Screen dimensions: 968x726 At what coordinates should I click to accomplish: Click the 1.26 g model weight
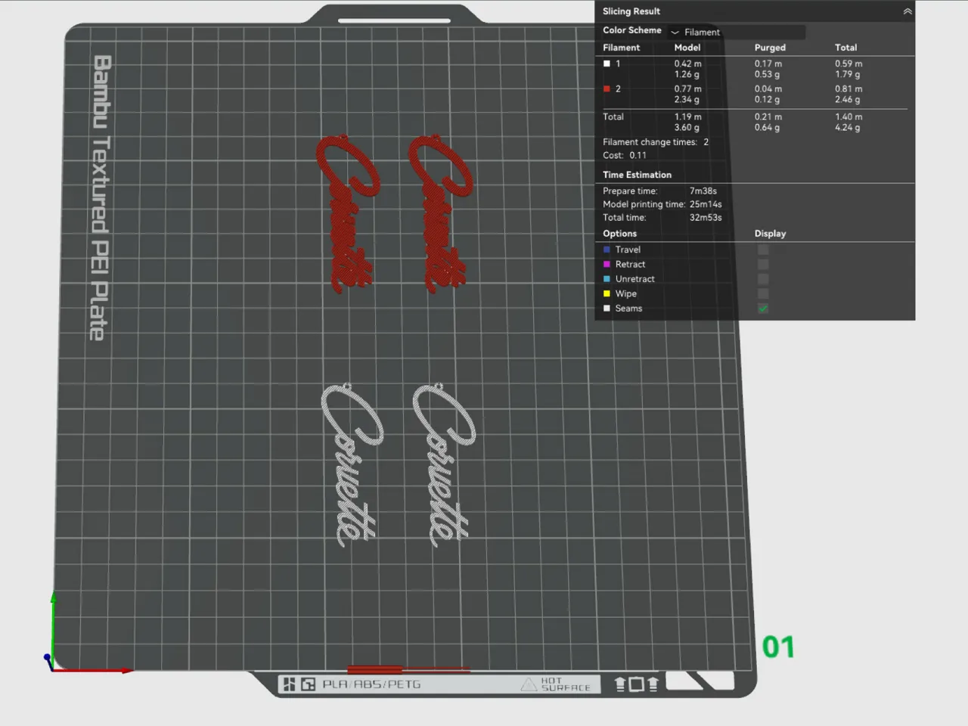point(687,74)
